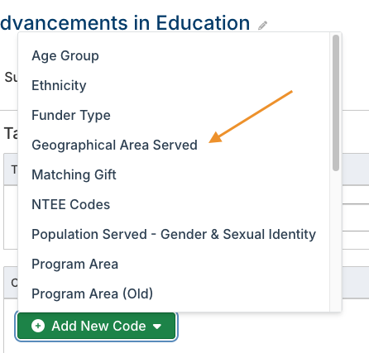Viewport: 369px width, 353px height.
Task: Select the NTEE Codes entry
Action: pyautogui.click(x=71, y=204)
